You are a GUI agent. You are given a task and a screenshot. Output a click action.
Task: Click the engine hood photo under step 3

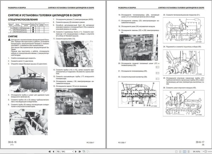point(29,79)
